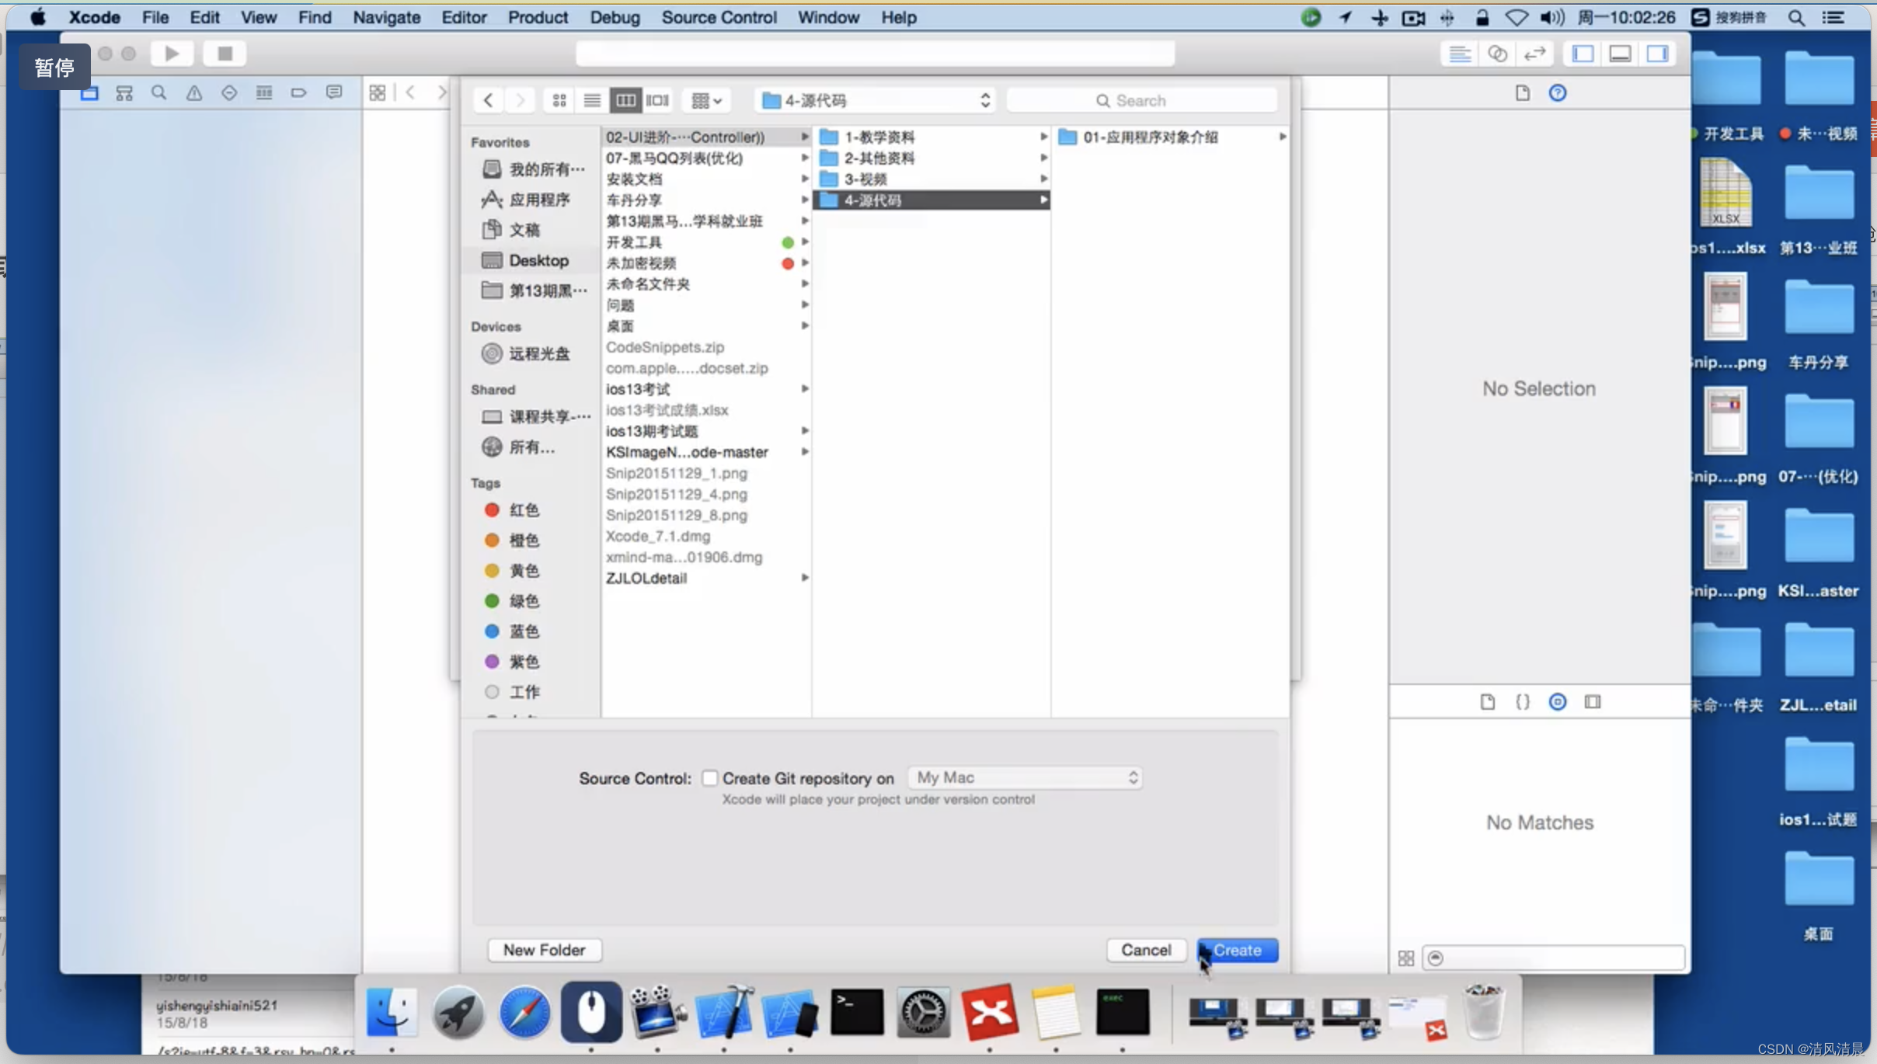1877x1064 pixels.
Task: Open the breakpoint navigator icon
Action: [x=299, y=93]
